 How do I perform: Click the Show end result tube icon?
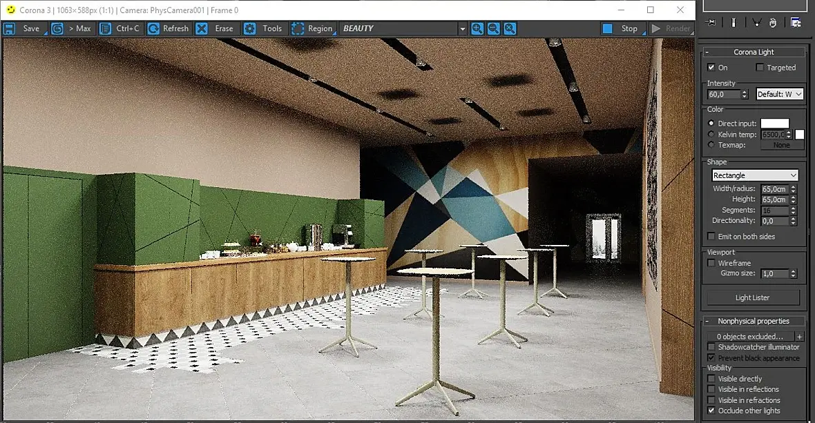tap(733, 22)
